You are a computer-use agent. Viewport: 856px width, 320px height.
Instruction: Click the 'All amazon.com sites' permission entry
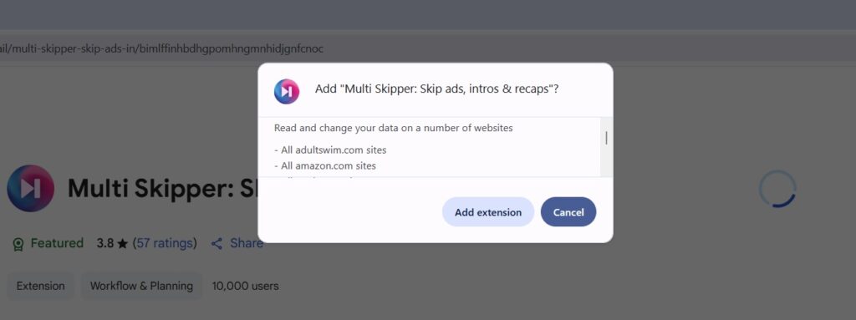(325, 165)
